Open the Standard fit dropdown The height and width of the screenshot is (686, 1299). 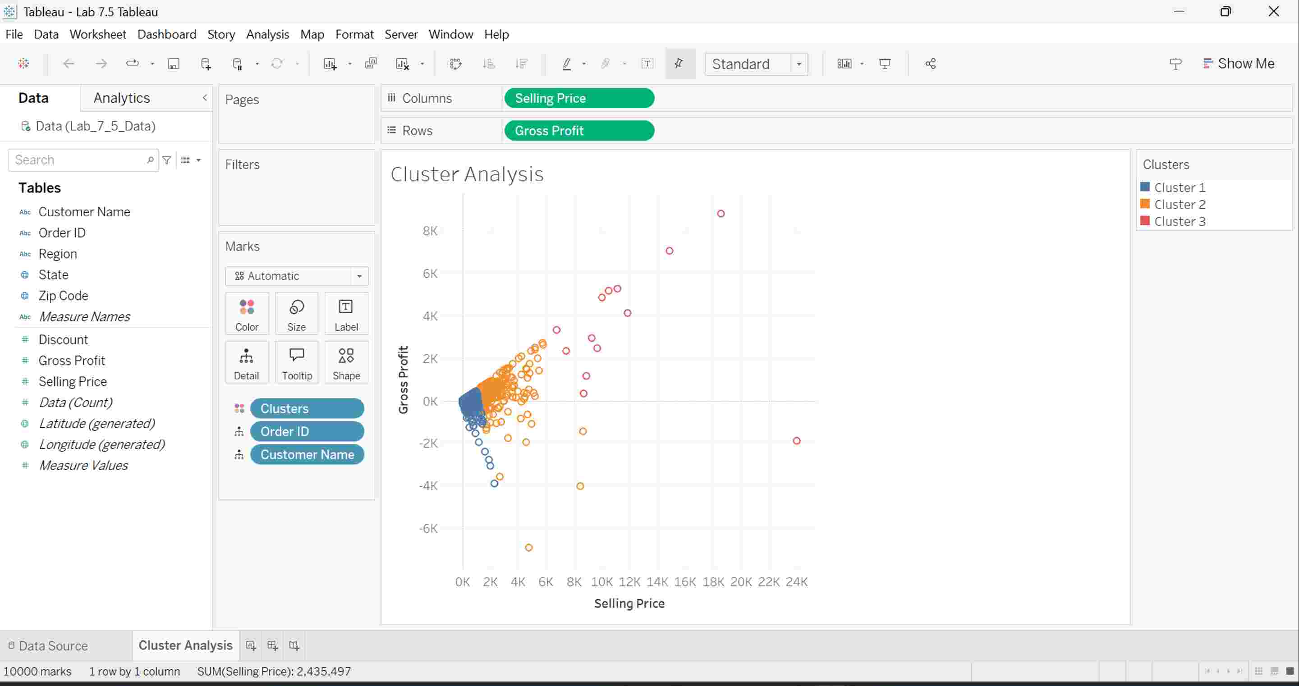[798, 64]
